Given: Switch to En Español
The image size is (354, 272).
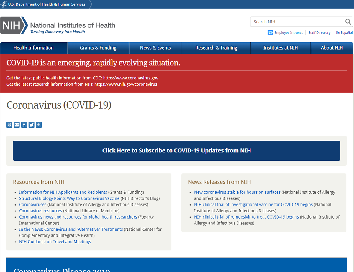Looking at the screenshot, I should click(344, 33).
